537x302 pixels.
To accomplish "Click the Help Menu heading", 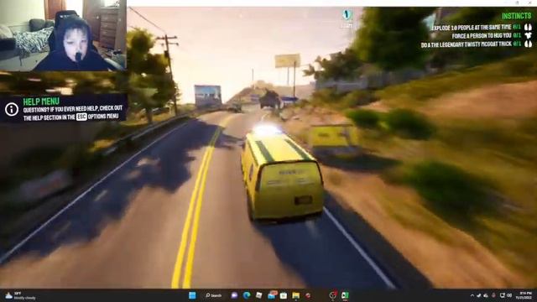I will pyautogui.click(x=41, y=102).
